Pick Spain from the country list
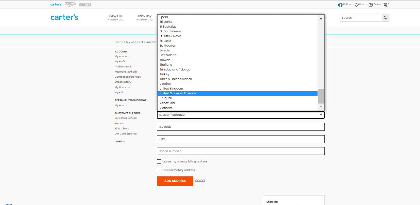This screenshot has width=420, height=205. coord(237,17)
